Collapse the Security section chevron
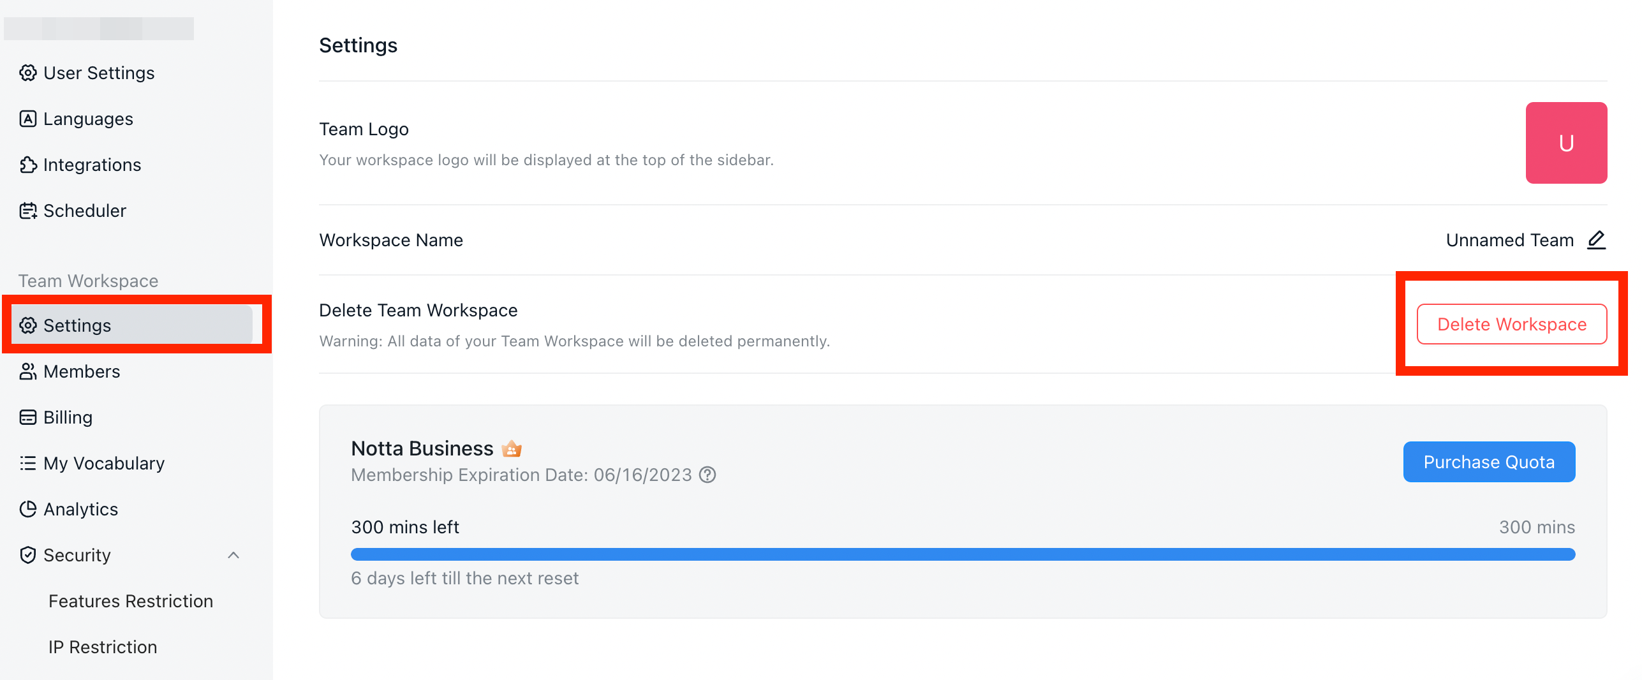Screen dimensions: 1642x680 [x=233, y=555]
